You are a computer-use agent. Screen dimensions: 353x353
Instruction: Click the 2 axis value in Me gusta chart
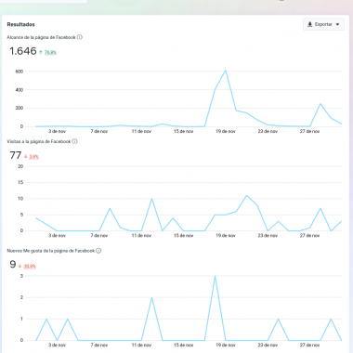pyautogui.click(x=21, y=297)
